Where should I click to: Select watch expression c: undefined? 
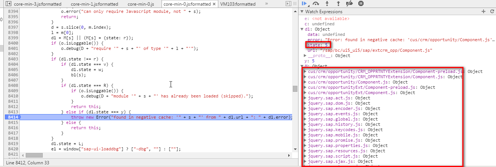point(320,24)
